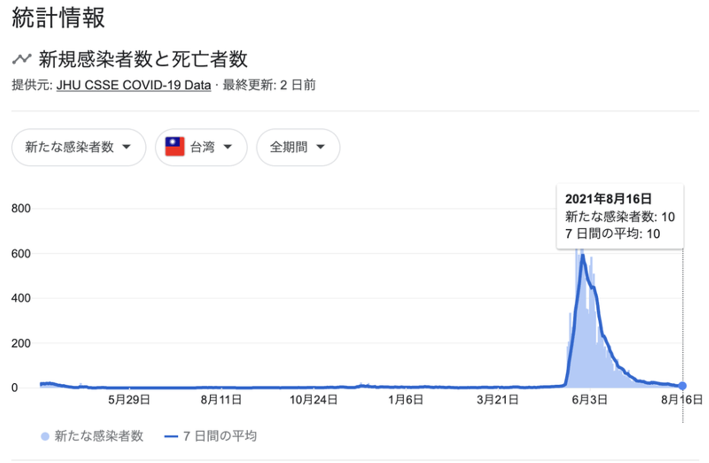Toggle the 7 日間の平均 legend label
This screenshot has width=709, height=463.
coord(220,436)
